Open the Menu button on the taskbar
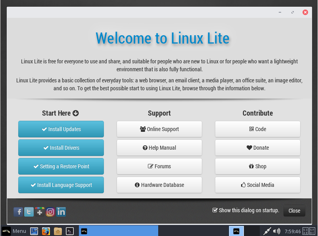Image resolution: width=318 pixels, height=236 pixels. coord(14,231)
